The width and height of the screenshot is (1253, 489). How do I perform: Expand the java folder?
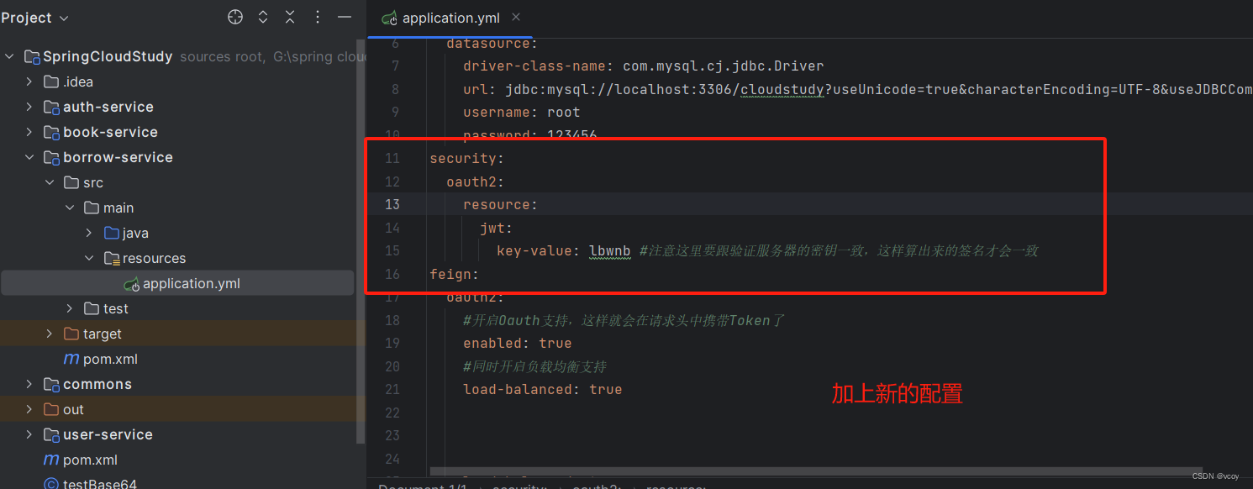(x=90, y=233)
